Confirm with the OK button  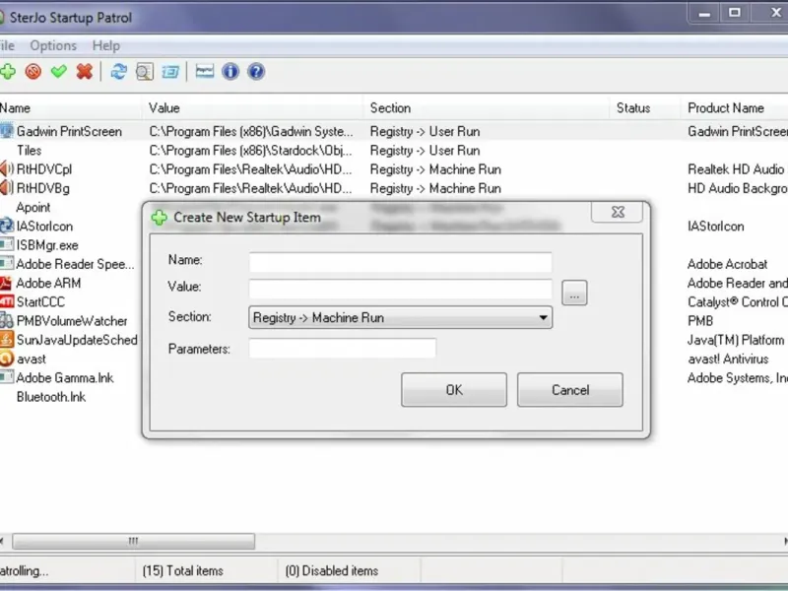pos(454,389)
